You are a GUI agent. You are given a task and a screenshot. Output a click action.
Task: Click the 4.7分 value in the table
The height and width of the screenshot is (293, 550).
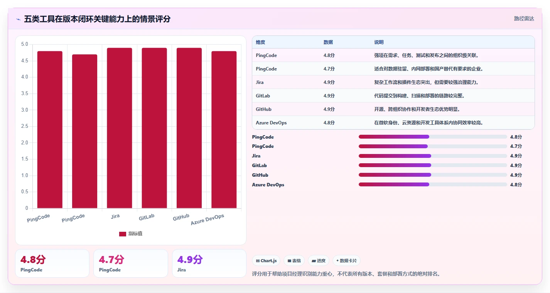(x=329, y=69)
